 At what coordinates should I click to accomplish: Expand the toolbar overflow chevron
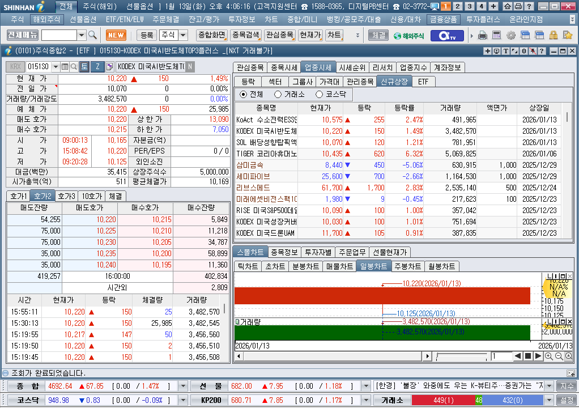[x=357, y=36]
